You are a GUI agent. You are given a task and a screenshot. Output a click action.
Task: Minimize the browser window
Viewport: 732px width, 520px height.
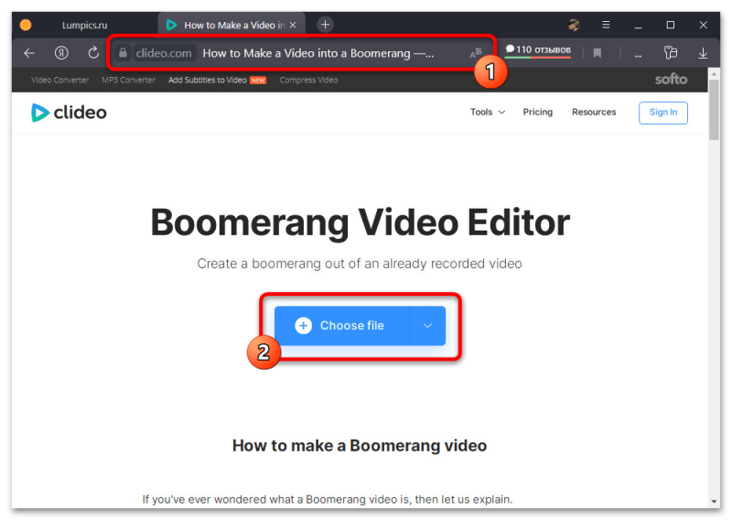coord(638,26)
